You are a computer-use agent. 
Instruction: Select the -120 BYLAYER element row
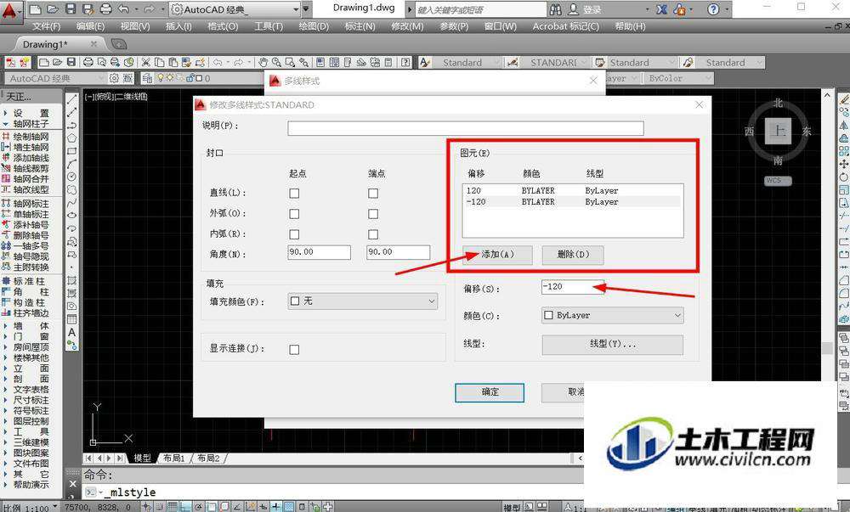point(572,202)
